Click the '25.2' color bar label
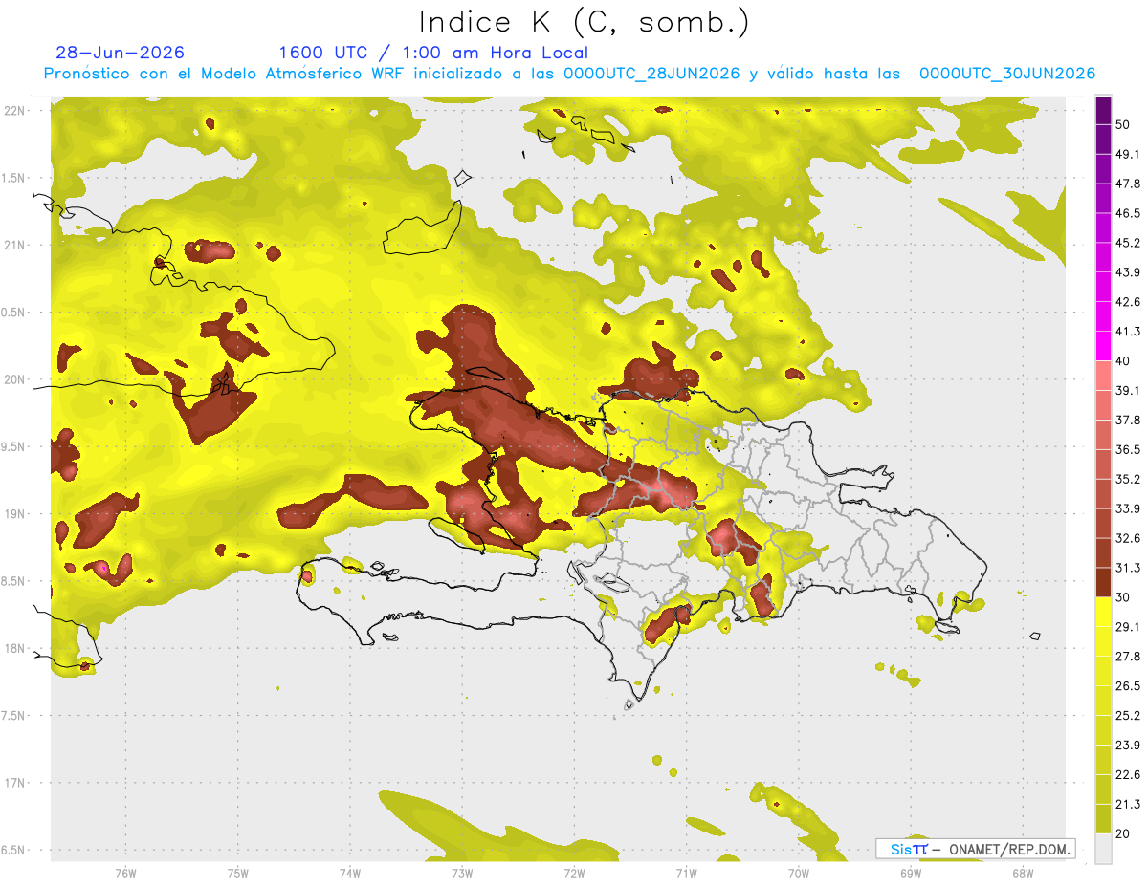The width and height of the screenshot is (1148, 886). pyautogui.click(x=1128, y=715)
